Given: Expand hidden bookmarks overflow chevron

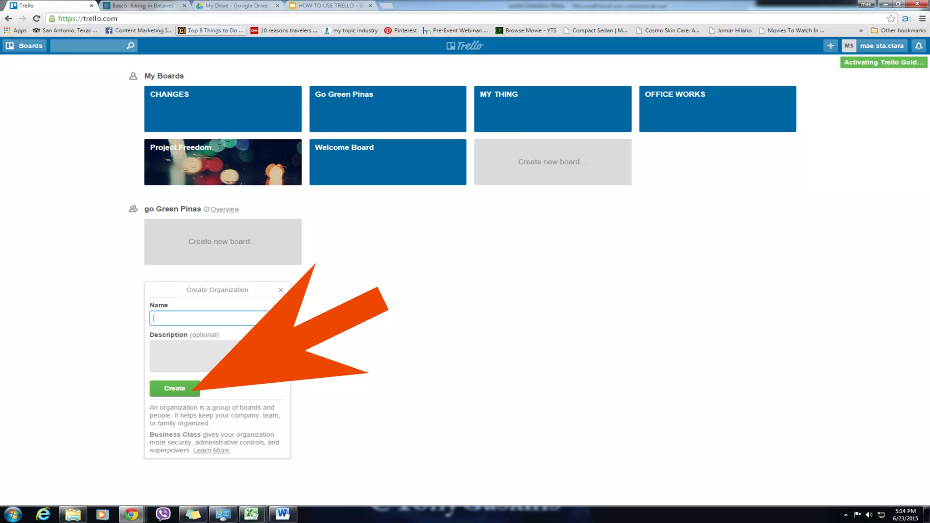Looking at the screenshot, I should point(861,30).
